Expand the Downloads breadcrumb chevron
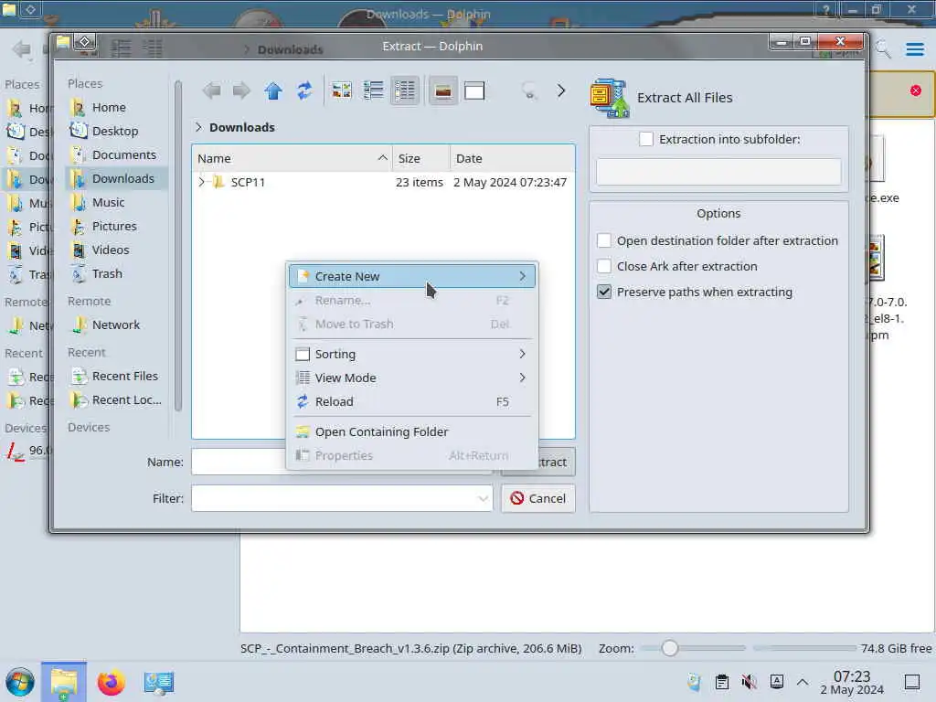 click(198, 127)
